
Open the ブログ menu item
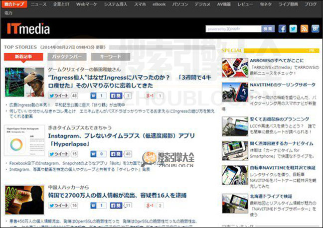311,4
